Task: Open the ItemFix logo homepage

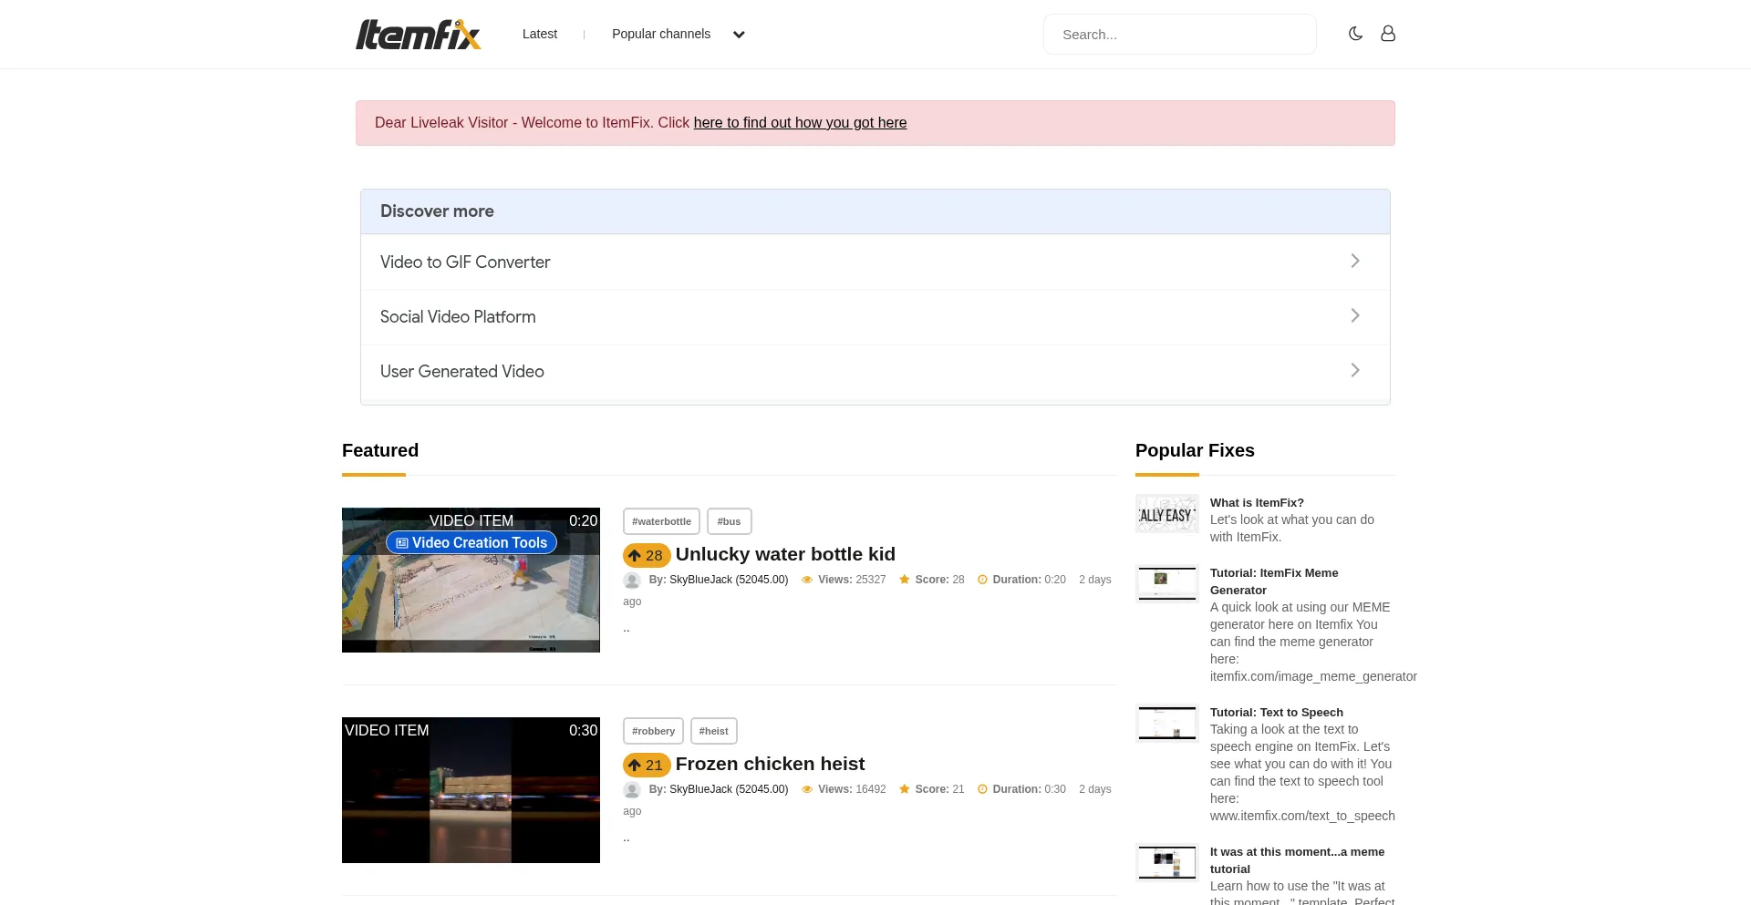Action: (419, 34)
